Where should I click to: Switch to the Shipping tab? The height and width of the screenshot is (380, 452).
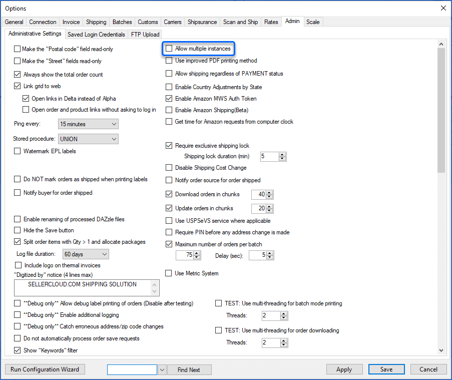[96, 22]
